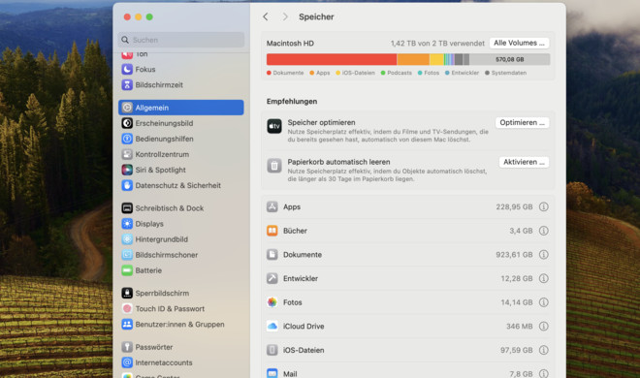Open Bildschirmschoner settings
The width and height of the screenshot is (640, 378).
click(x=180, y=255)
